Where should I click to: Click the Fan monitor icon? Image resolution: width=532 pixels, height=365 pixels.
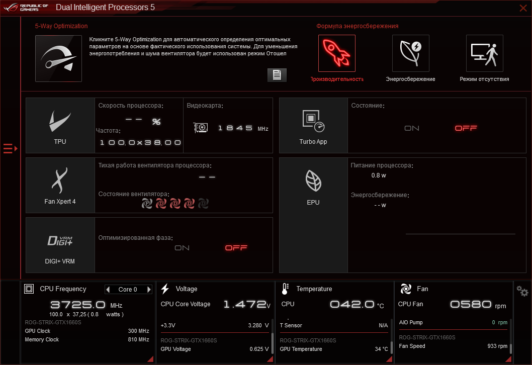point(406,289)
